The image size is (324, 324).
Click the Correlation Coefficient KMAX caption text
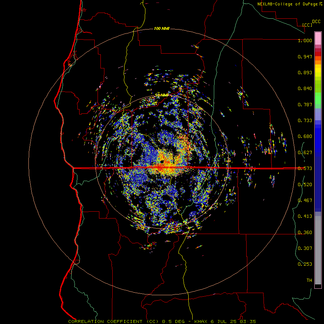pos(162,321)
